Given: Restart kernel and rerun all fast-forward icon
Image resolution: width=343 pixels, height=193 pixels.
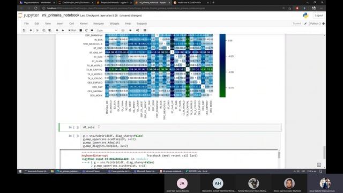Looking at the screenshot, I should pos(92,31).
